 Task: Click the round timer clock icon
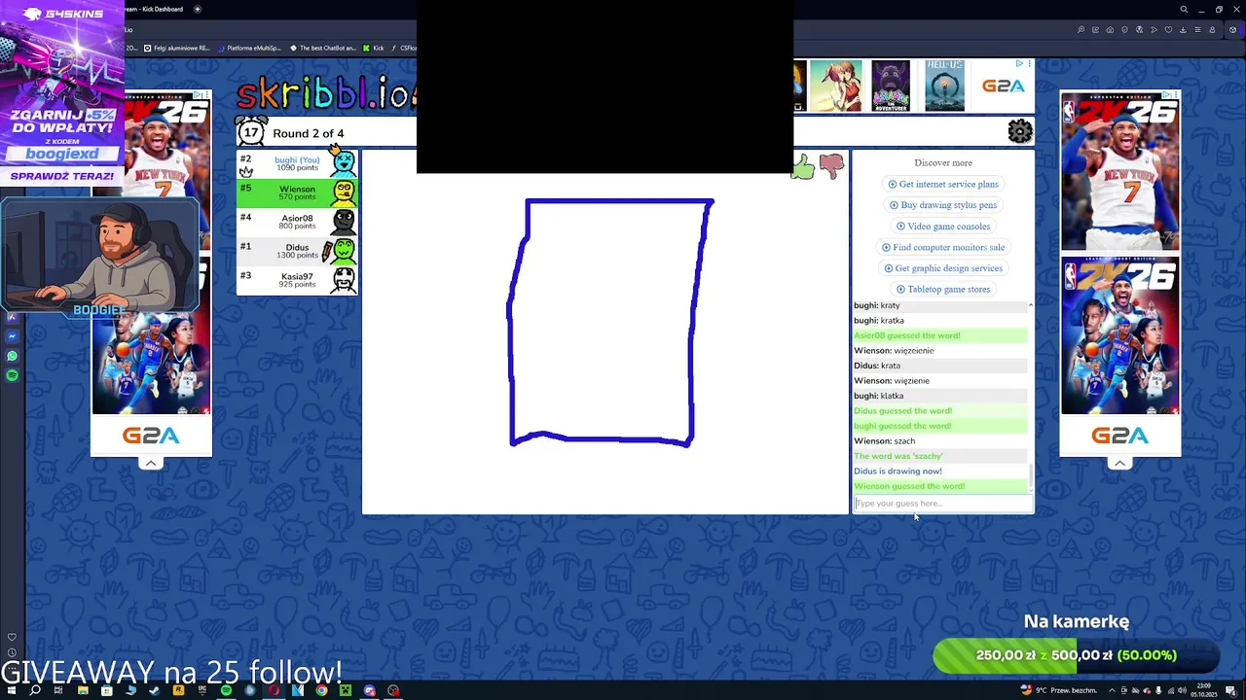pyautogui.click(x=251, y=131)
